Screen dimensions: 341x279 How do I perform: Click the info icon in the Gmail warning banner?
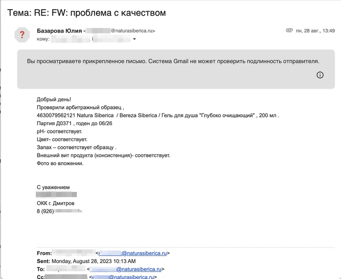pos(320,75)
